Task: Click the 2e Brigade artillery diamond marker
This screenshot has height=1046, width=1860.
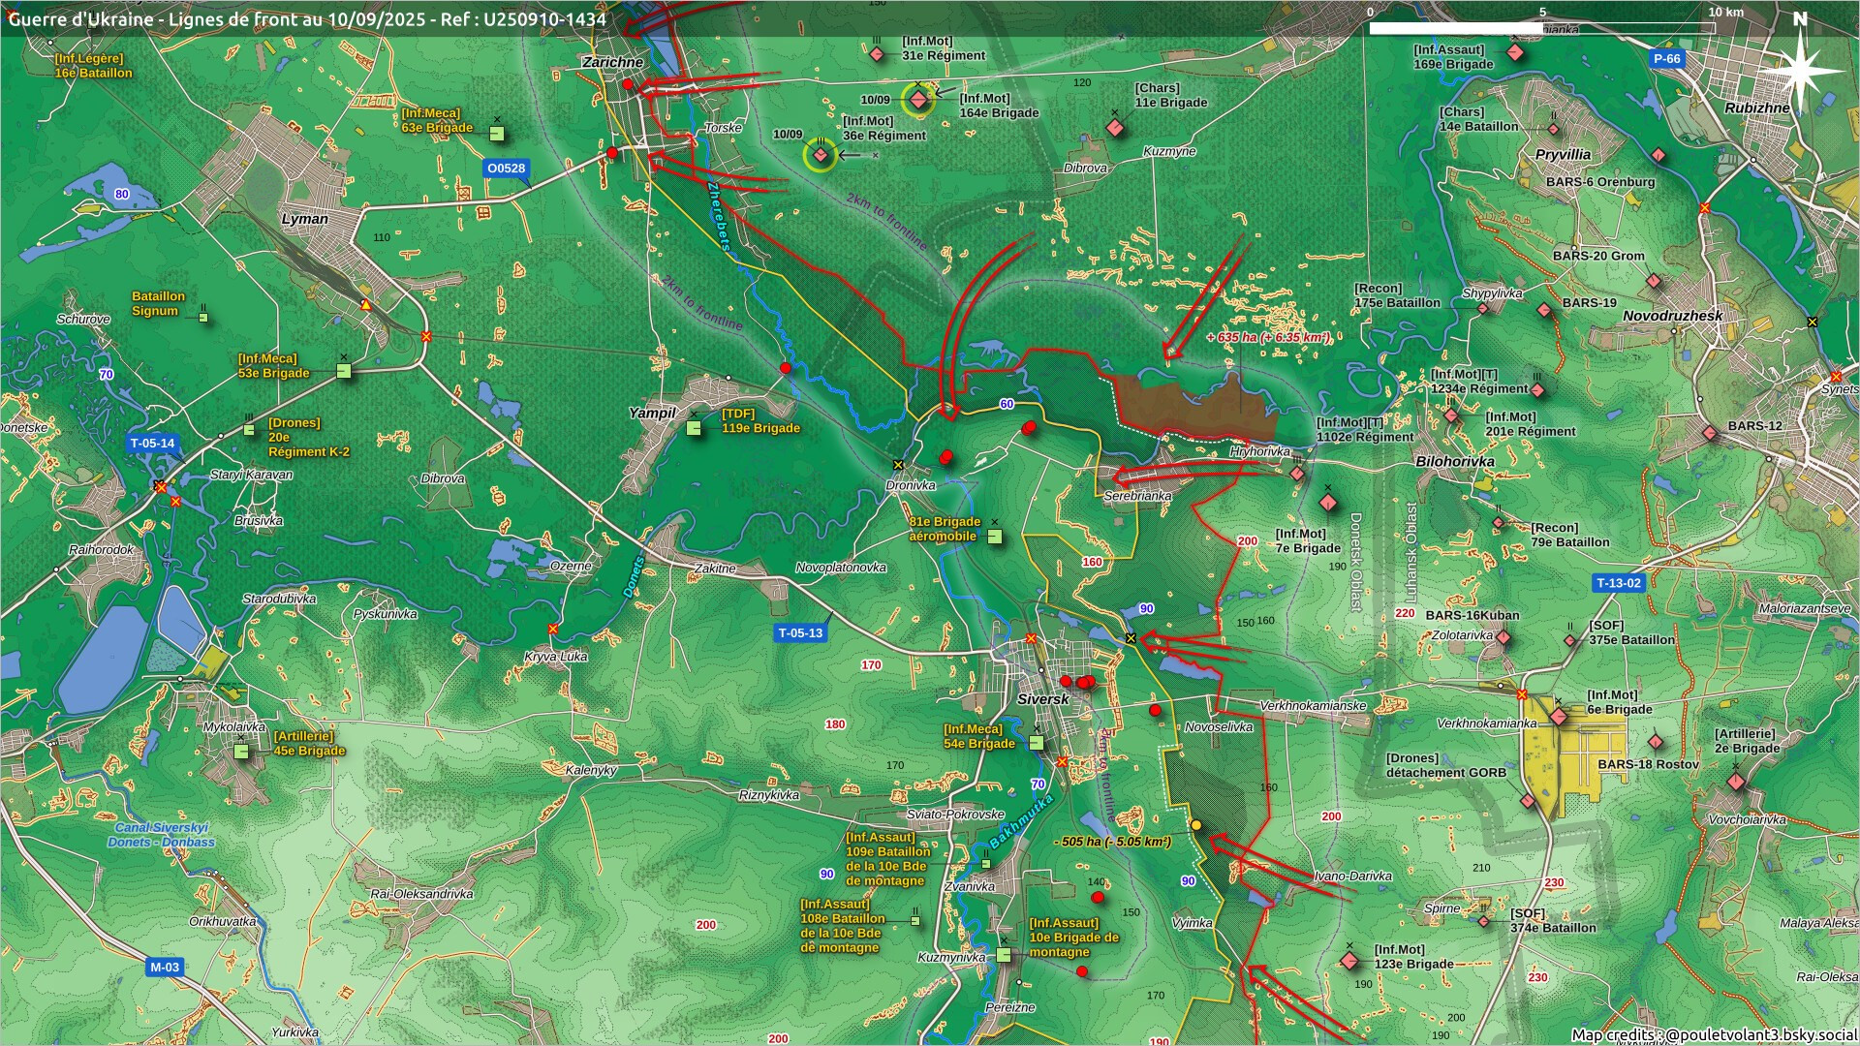Action: point(1736,781)
